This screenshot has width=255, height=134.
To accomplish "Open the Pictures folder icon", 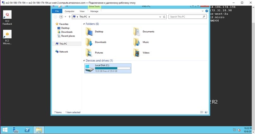I will tap(89, 53).
